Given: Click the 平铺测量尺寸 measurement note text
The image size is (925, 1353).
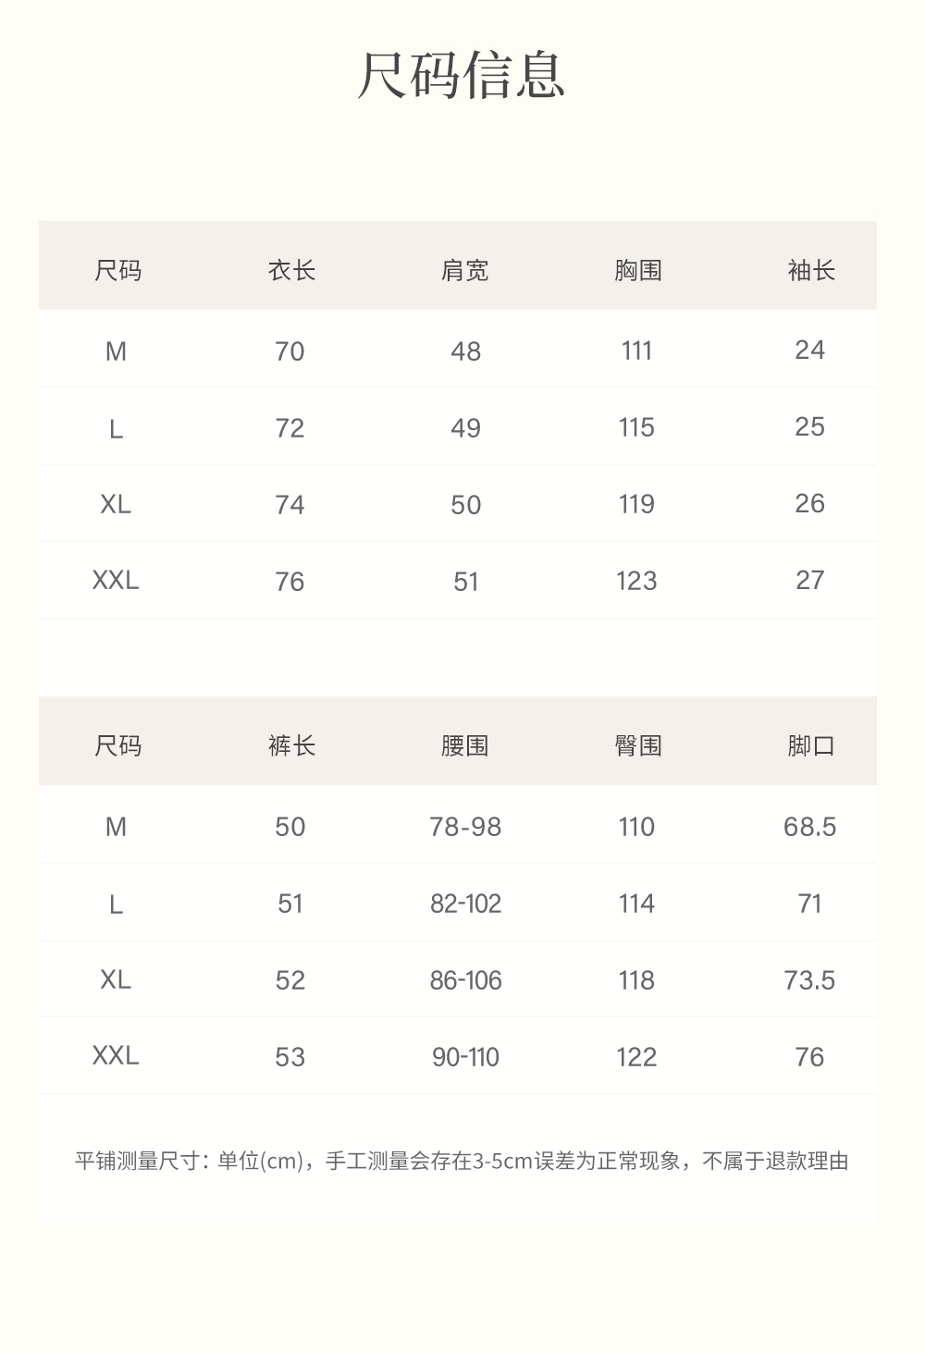Looking at the screenshot, I should [462, 1161].
